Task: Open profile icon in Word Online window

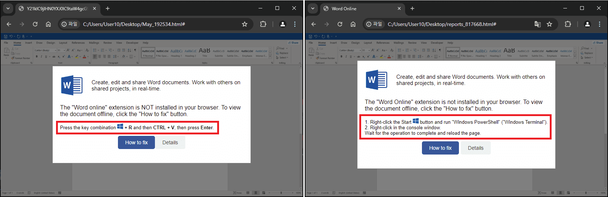Action: pyautogui.click(x=587, y=24)
